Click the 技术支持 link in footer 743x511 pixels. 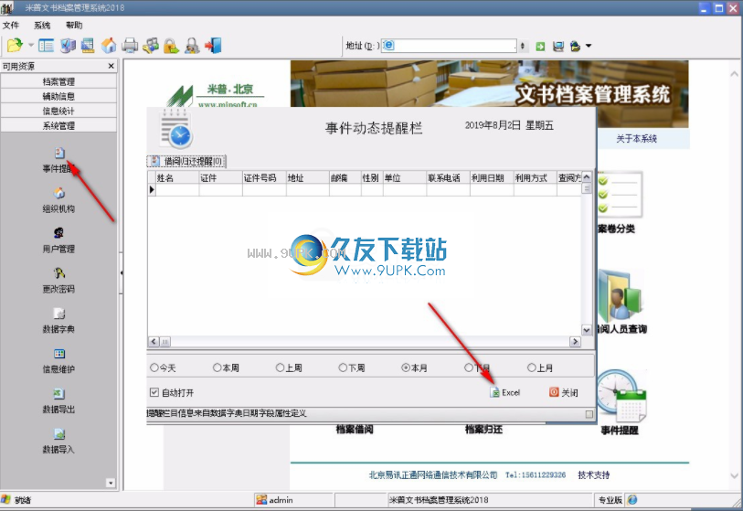[594, 475]
